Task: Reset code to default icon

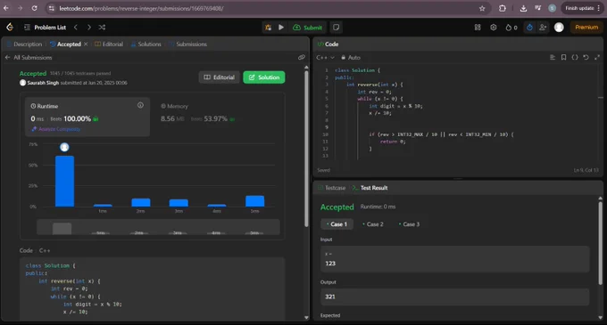Action: tap(586, 58)
